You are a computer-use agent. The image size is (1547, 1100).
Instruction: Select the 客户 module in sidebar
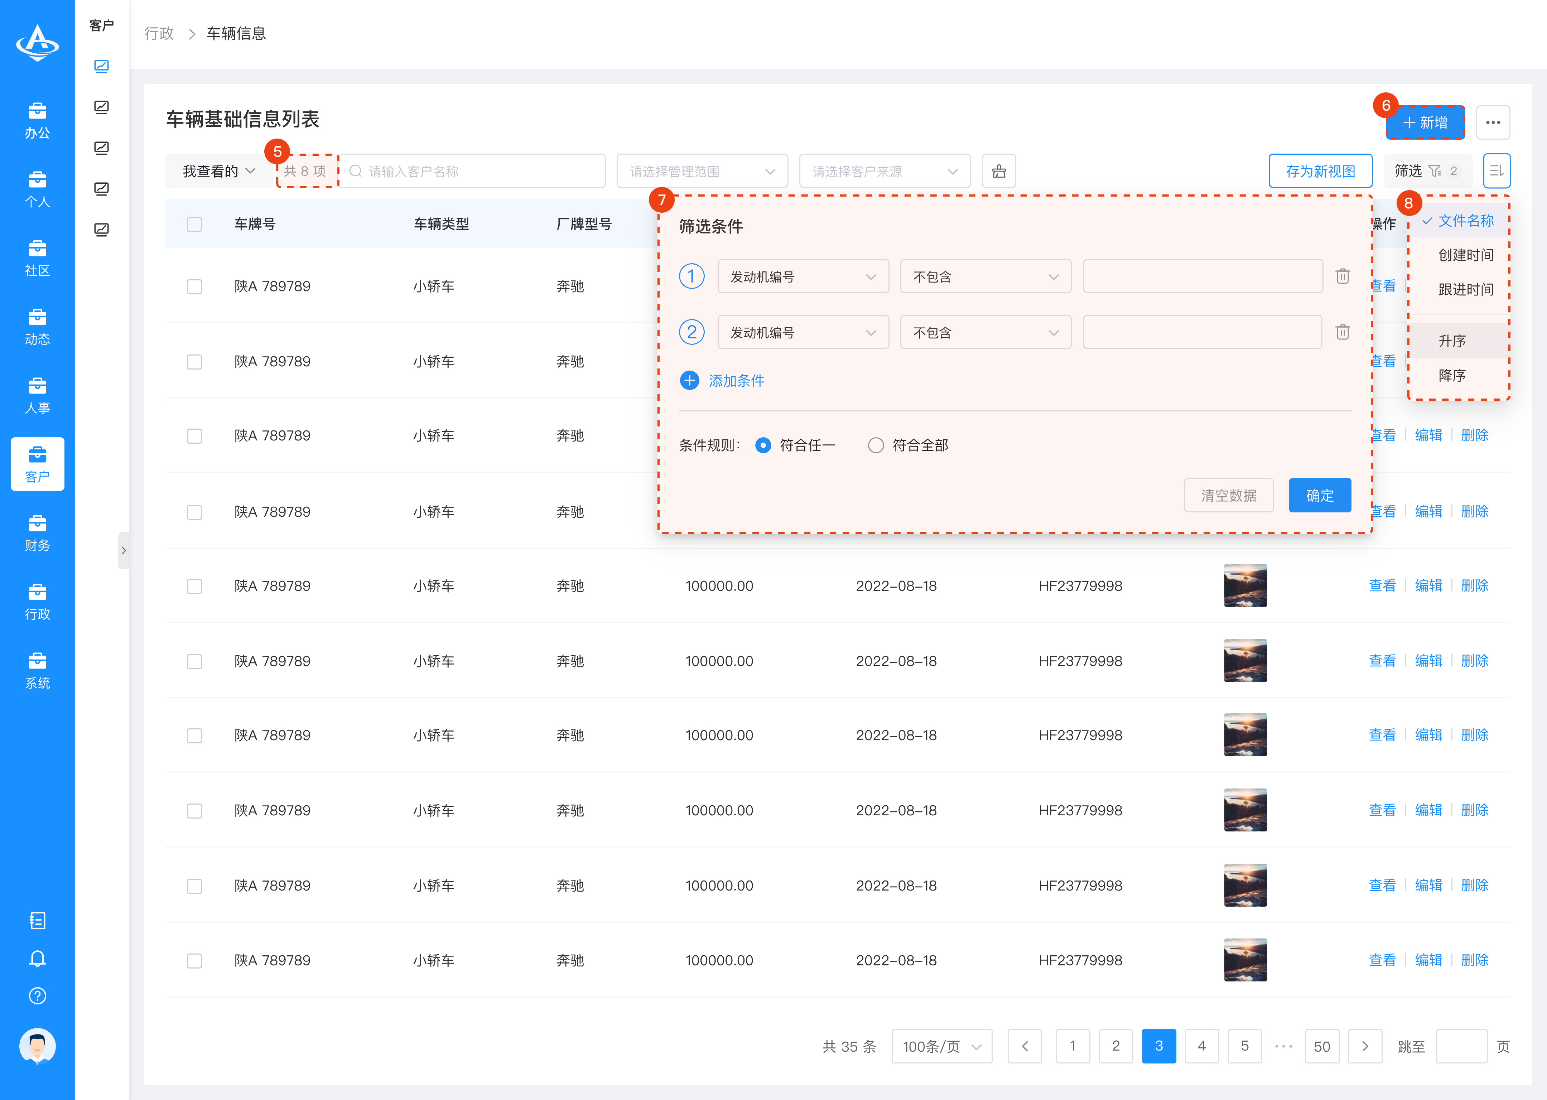pyautogui.click(x=37, y=464)
